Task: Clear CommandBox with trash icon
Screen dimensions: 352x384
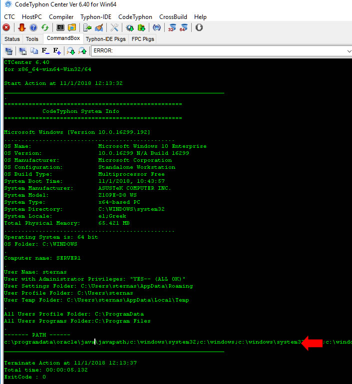Action: [x=9, y=51]
